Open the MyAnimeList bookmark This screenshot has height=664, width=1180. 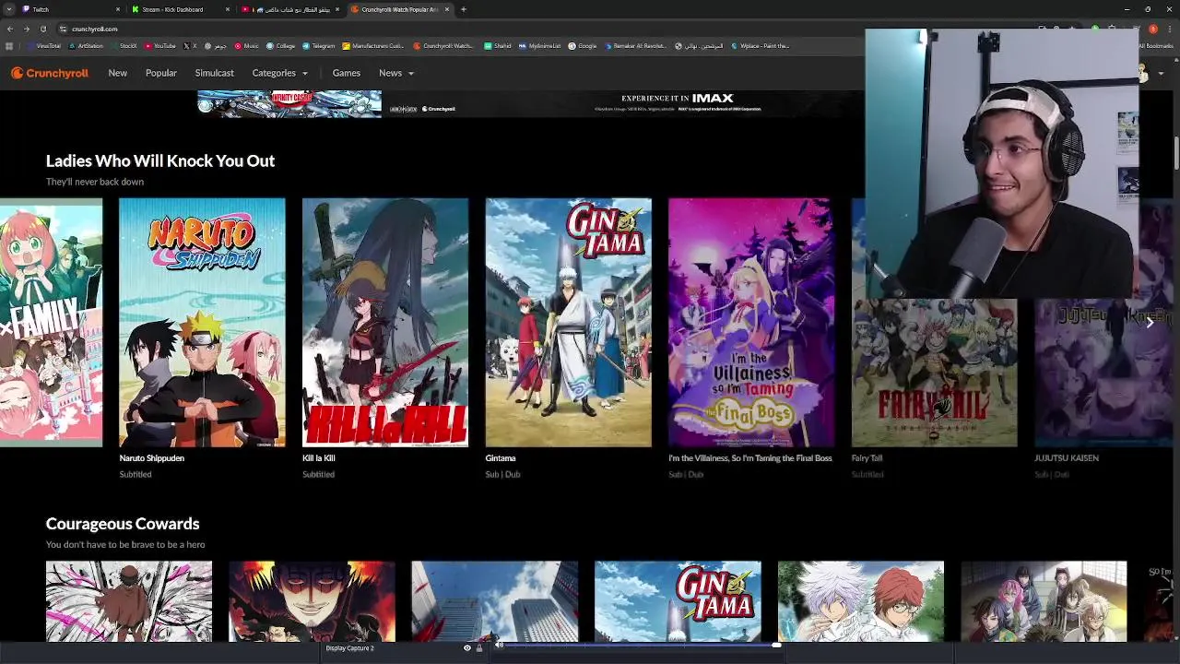540,45
